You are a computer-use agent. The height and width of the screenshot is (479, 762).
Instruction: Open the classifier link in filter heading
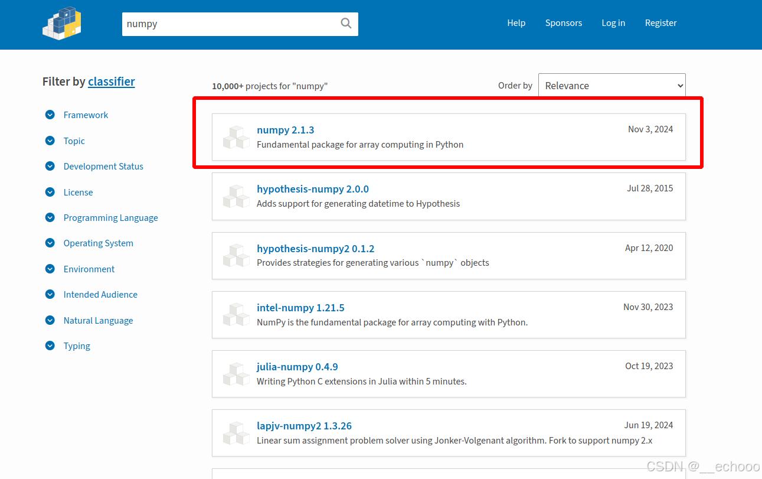(x=112, y=82)
